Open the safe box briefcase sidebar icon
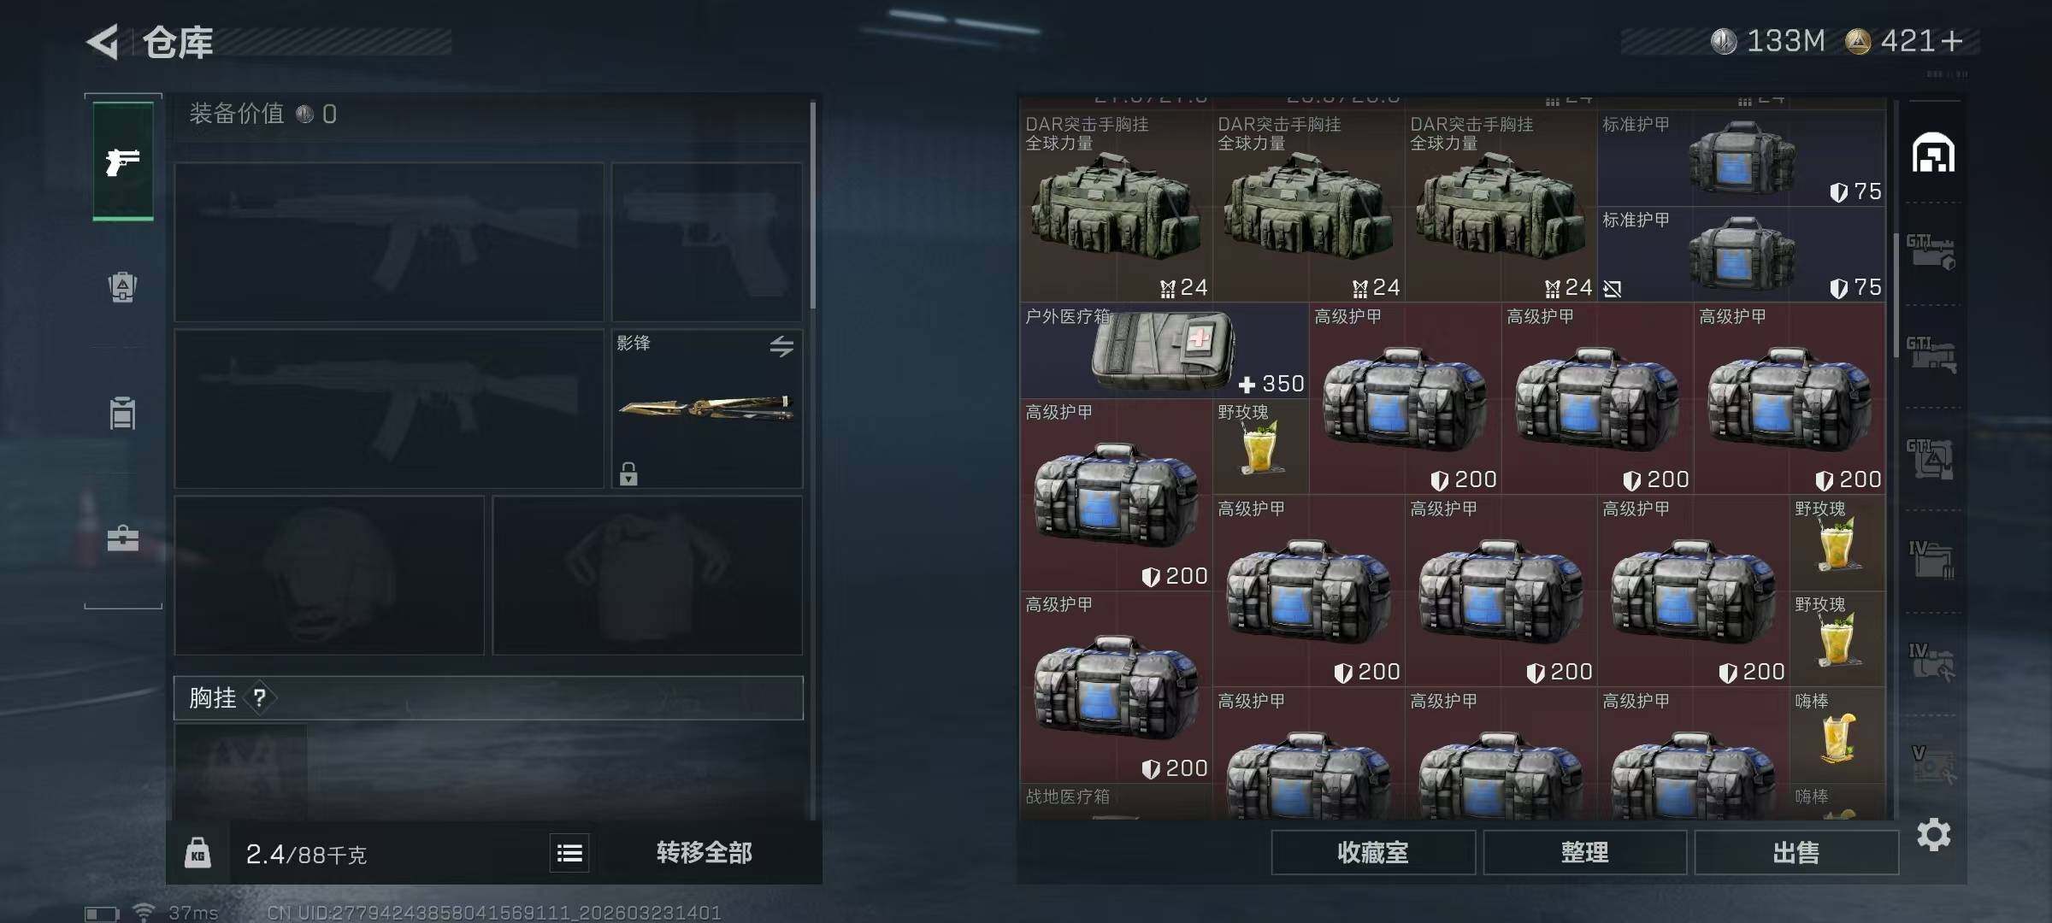The width and height of the screenshot is (2052, 923). coord(123,538)
